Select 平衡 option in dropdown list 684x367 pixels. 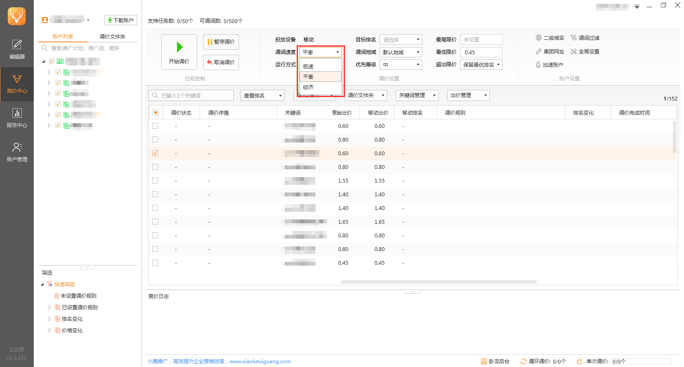321,77
